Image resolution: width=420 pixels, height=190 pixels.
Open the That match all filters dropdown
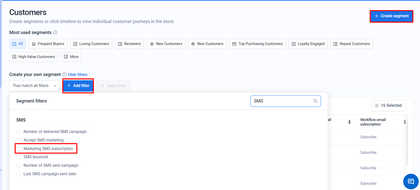pos(35,86)
